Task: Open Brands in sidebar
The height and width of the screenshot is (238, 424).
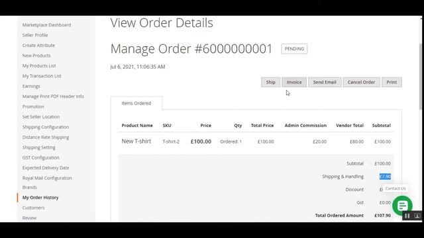Action: [x=30, y=187]
